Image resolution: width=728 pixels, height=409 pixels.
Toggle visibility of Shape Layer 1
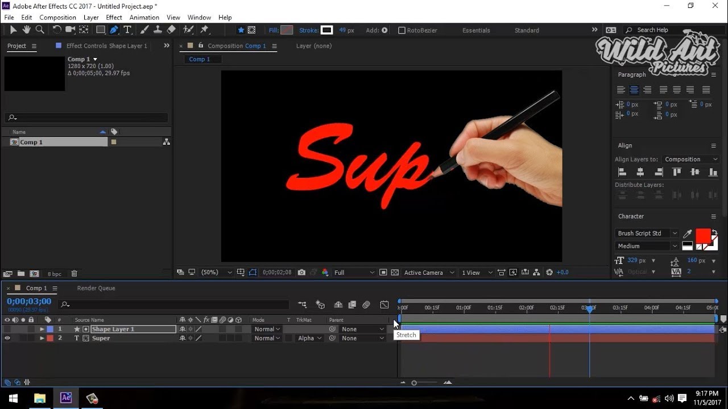coord(7,329)
